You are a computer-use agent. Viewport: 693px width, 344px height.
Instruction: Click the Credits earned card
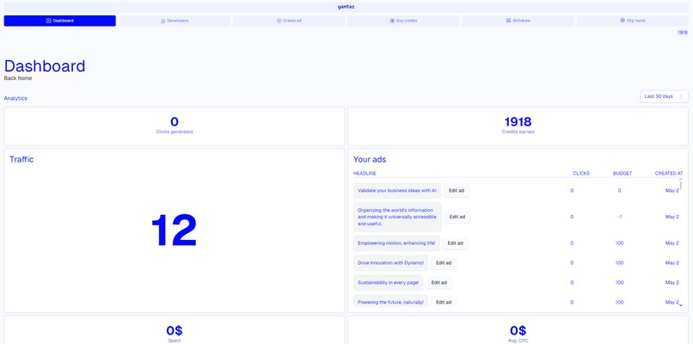click(518, 126)
